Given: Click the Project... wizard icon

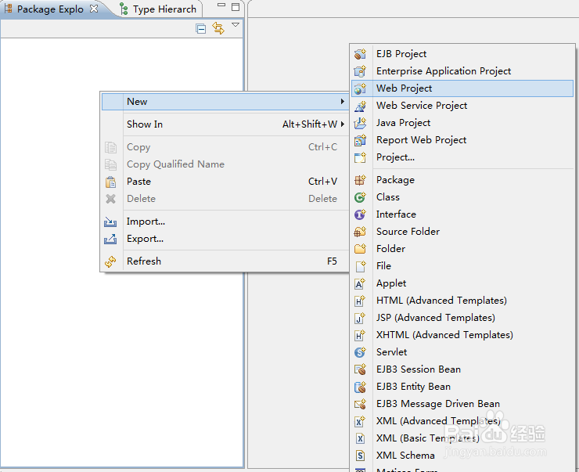Looking at the screenshot, I should pos(360,157).
